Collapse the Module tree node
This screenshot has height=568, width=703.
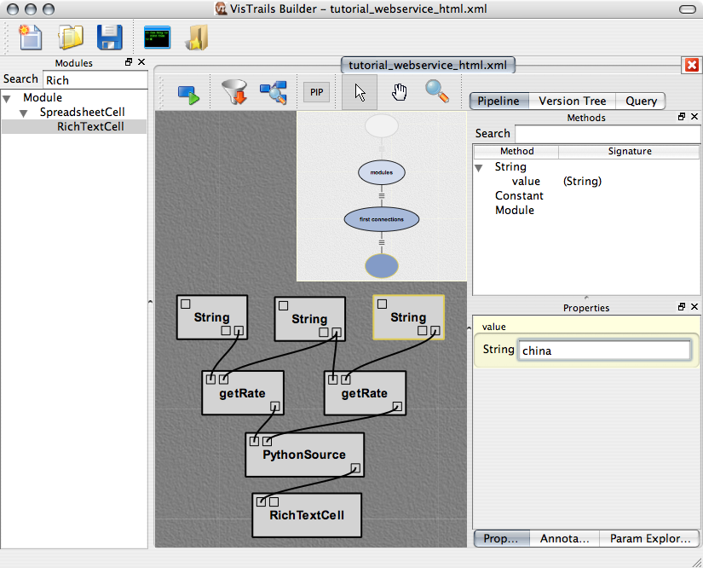pos(8,98)
